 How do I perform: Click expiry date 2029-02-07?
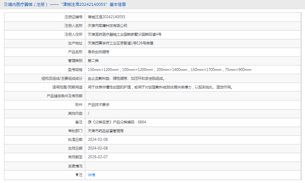point(98,157)
